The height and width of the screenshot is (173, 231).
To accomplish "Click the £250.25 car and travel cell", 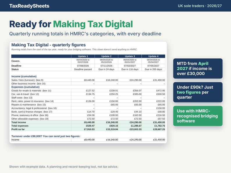I will click(x=106, y=94).
